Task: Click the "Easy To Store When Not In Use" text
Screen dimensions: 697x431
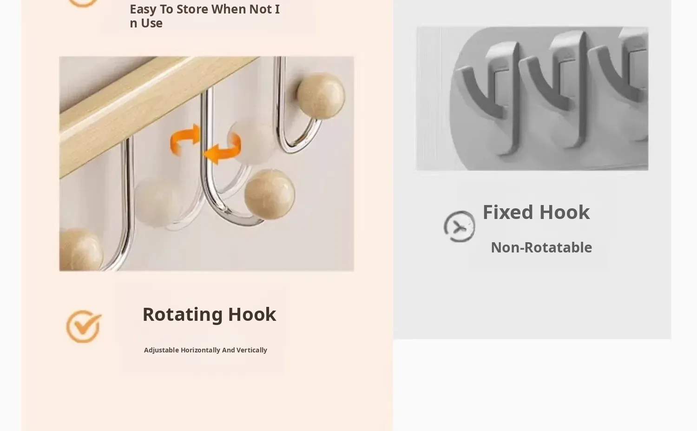Action: pyautogui.click(x=204, y=16)
